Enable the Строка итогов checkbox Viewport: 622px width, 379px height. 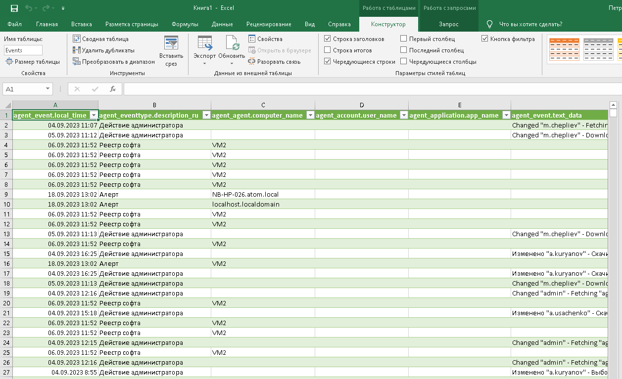327,49
